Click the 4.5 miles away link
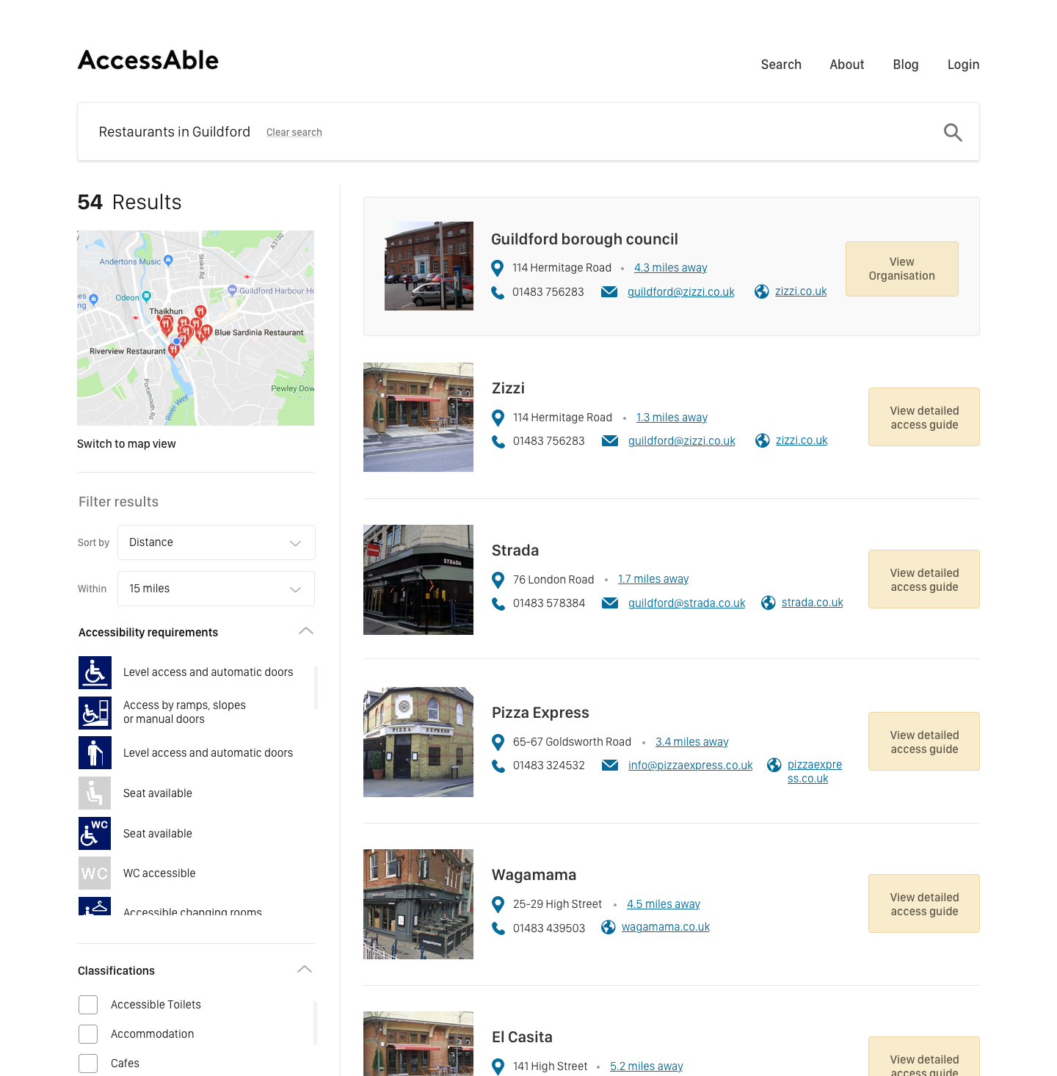This screenshot has width=1057, height=1076. [x=664, y=904]
